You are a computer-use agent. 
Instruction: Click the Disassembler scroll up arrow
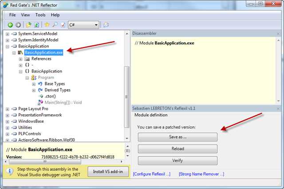click(x=278, y=40)
